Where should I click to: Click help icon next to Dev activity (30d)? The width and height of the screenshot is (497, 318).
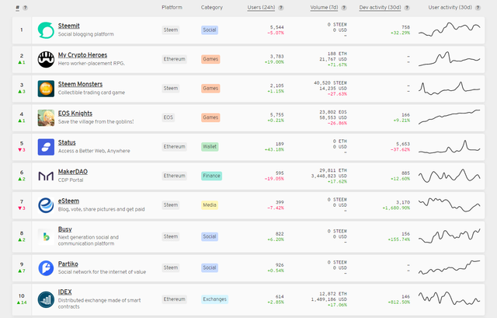(407, 8)
